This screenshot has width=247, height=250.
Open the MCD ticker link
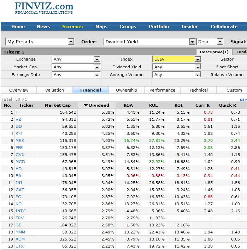(20, 162)
